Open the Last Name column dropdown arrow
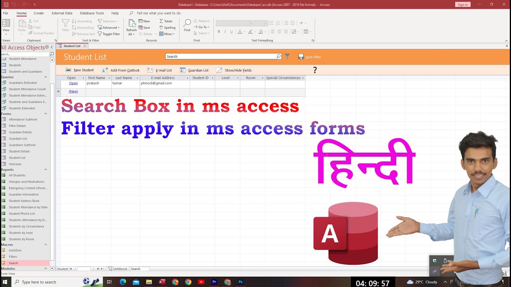Viewport: 511px width, 287px height. pyautogui.click(x=137, y=78)
